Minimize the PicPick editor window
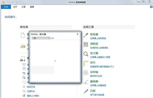153x98 pixels. pos(139,2)
